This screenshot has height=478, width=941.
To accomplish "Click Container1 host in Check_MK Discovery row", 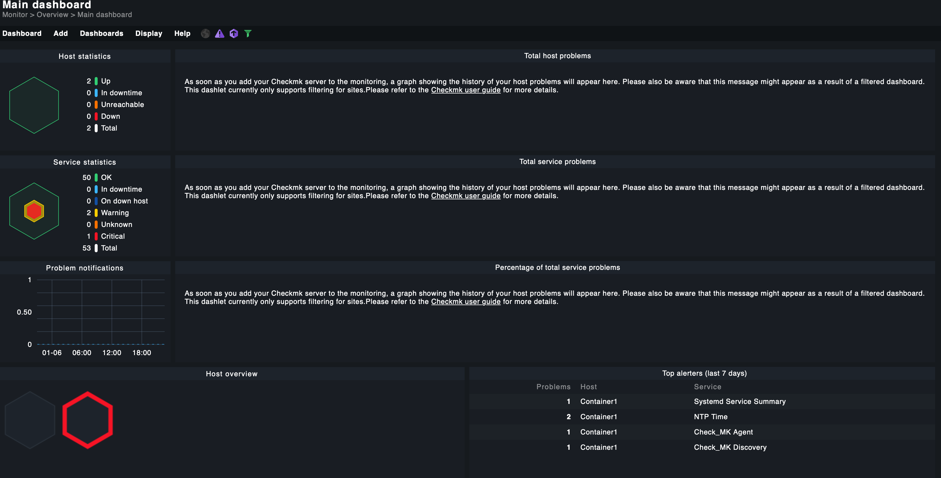I will tap(598, 447).
